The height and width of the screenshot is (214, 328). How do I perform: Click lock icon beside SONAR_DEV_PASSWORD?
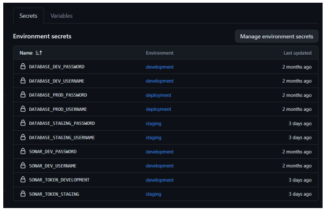[x=23, y=151]
